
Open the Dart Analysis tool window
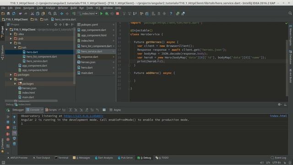pos(104,158)
